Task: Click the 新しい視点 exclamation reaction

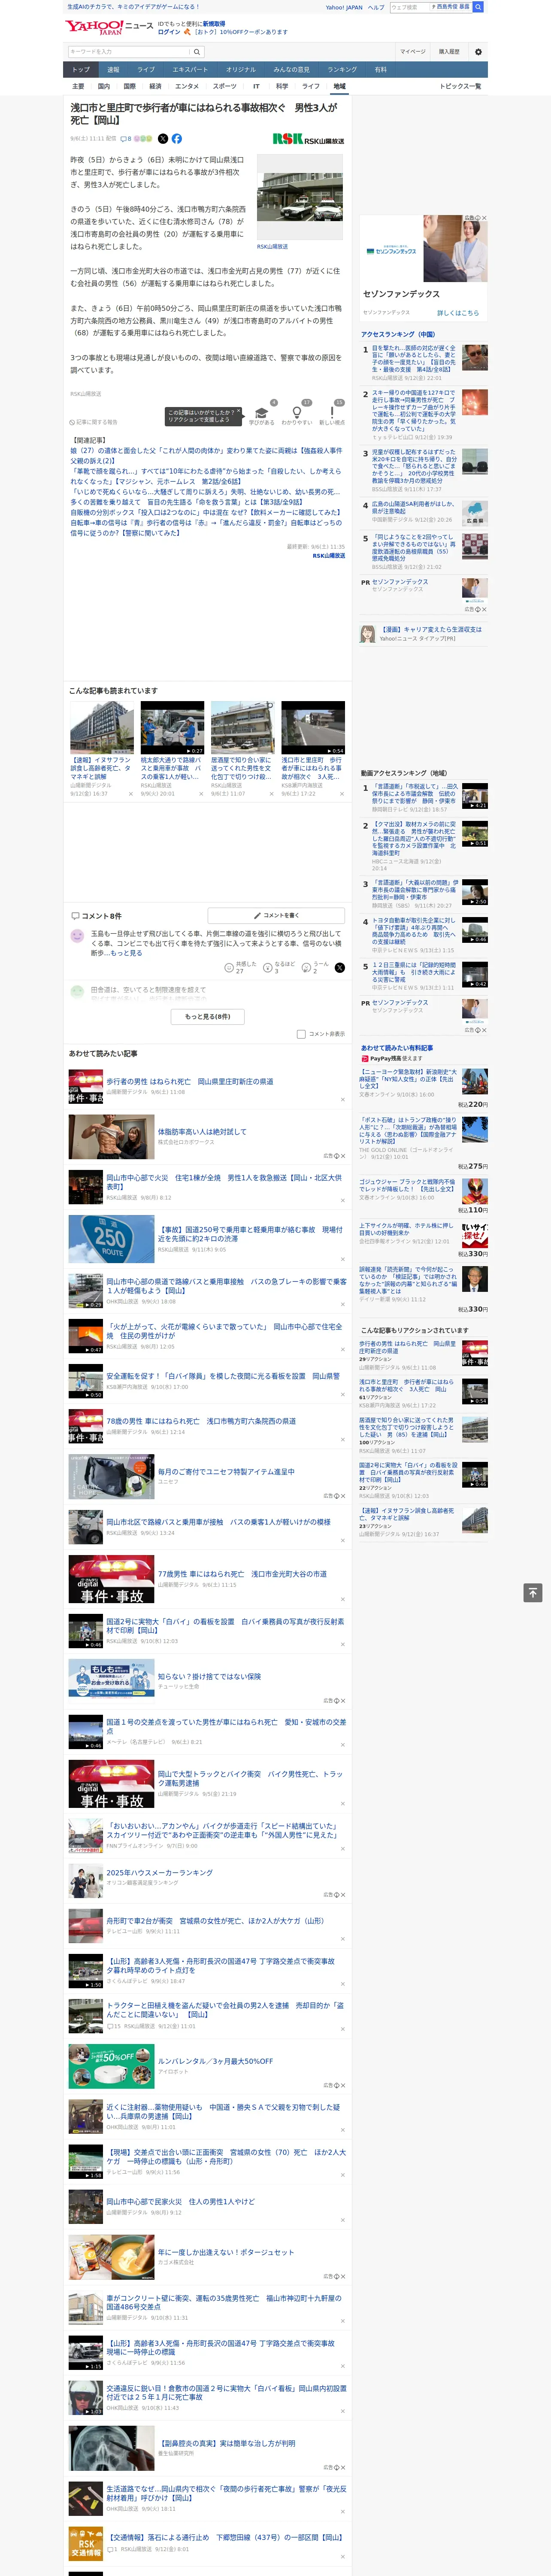Action: point(332,413)
